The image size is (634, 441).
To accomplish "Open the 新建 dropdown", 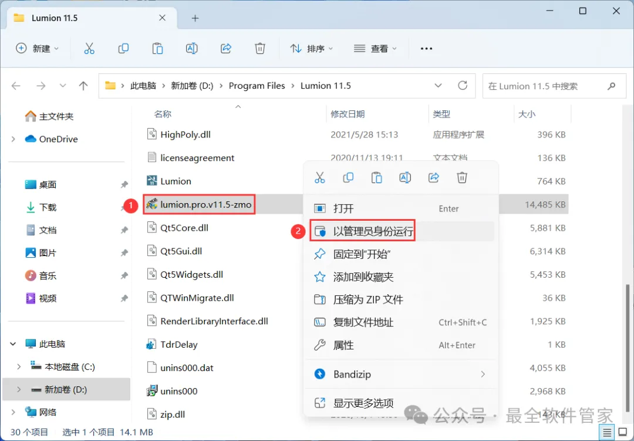I will click(37, 49).
